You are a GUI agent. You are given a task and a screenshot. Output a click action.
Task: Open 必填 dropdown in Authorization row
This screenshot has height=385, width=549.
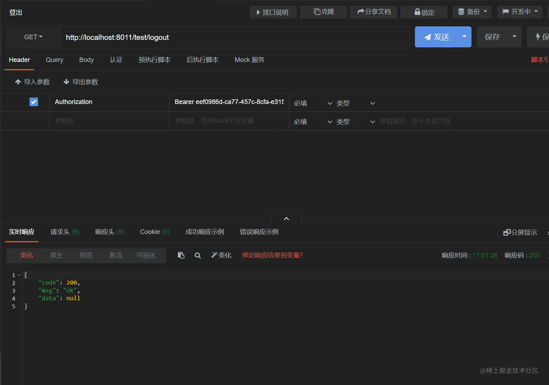pyautogui.click(x=313, y=103)
